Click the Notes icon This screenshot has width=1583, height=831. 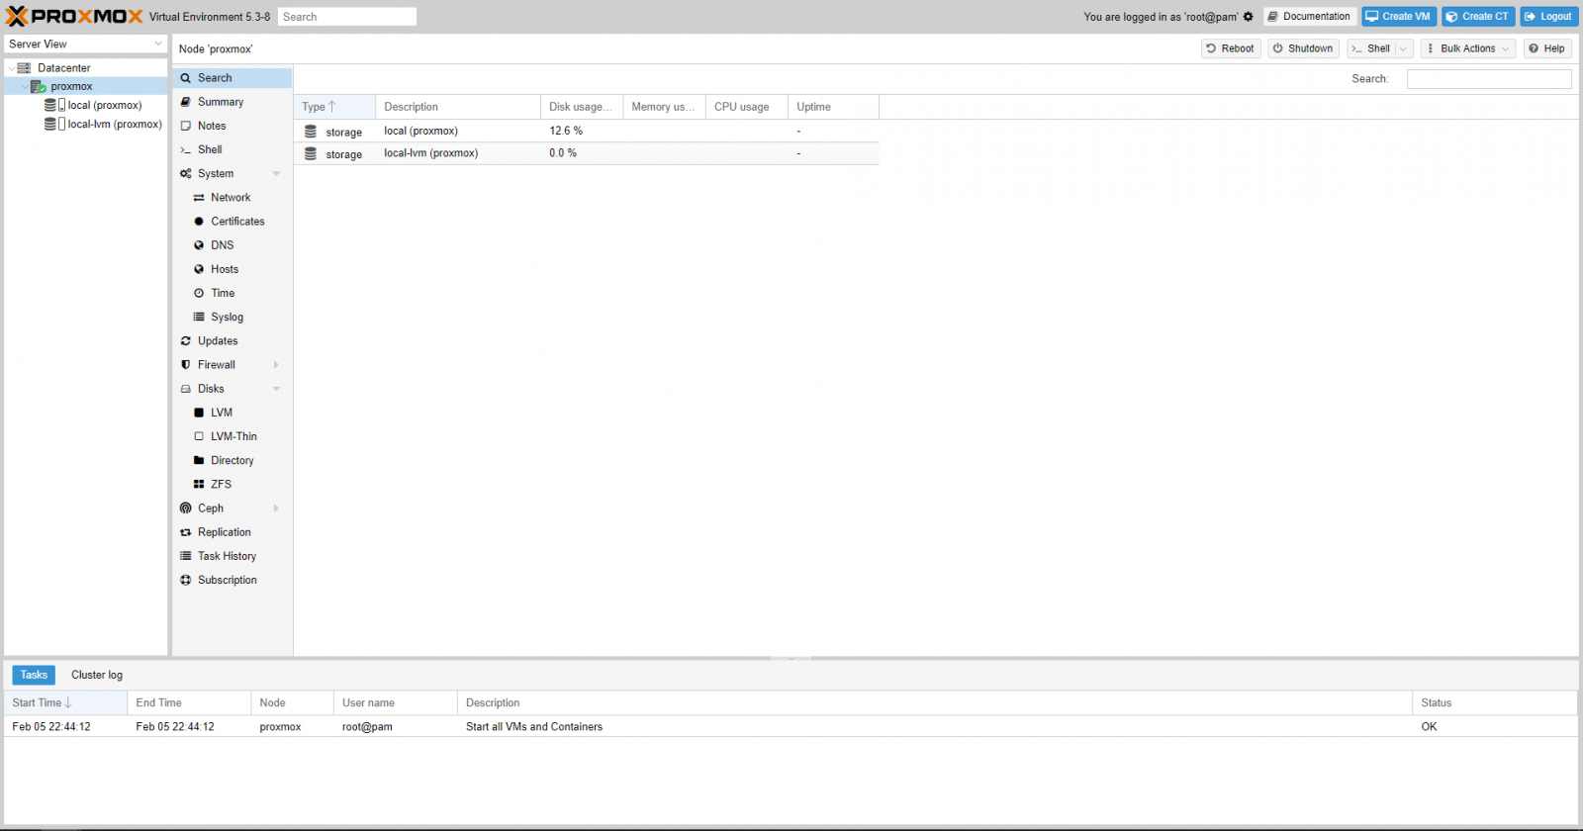[185, 126]
